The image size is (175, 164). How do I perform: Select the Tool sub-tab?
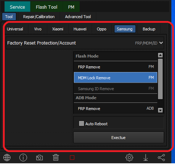pyautogui.click(x=9, y=17)
